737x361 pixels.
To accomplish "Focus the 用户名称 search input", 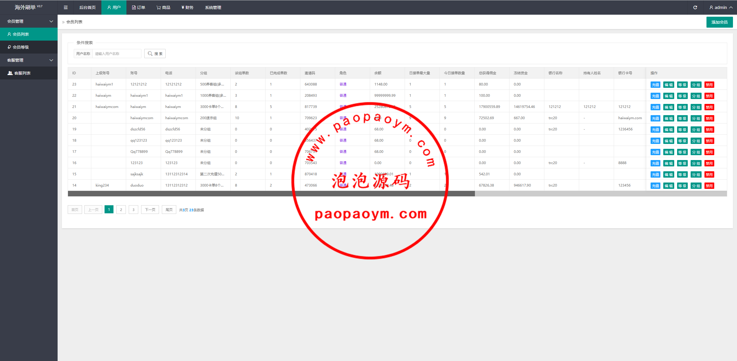I will click(x=117, y=54).
